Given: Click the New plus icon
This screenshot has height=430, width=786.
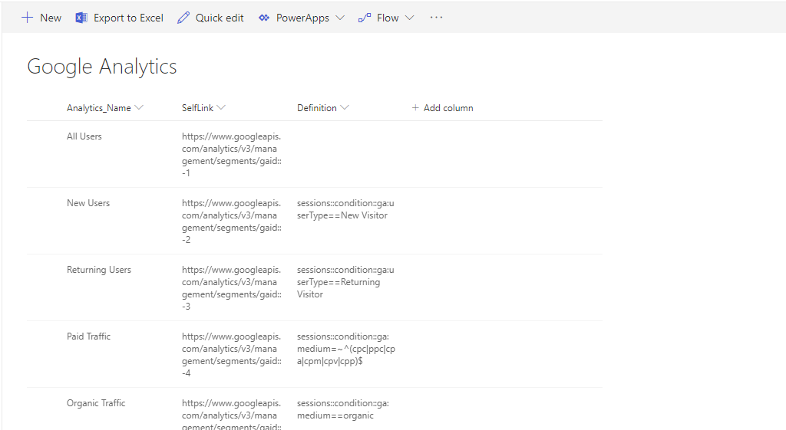Looking at the screenshot, I should coord(27,18).
